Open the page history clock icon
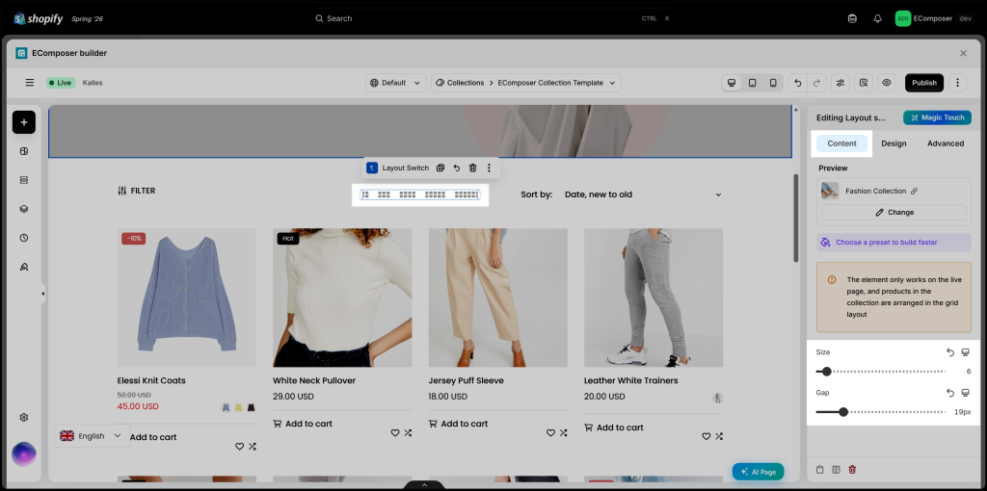This screenshot has width=987, height=491. point(24,238)
